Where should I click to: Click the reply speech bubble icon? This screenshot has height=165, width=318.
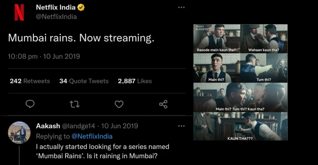point(30,104)
